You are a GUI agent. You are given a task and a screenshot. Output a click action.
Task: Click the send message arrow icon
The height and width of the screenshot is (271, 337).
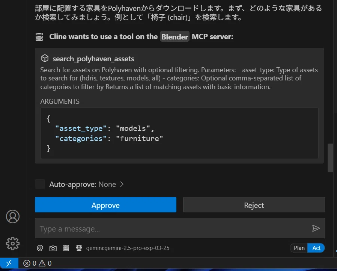click(316, 229)
